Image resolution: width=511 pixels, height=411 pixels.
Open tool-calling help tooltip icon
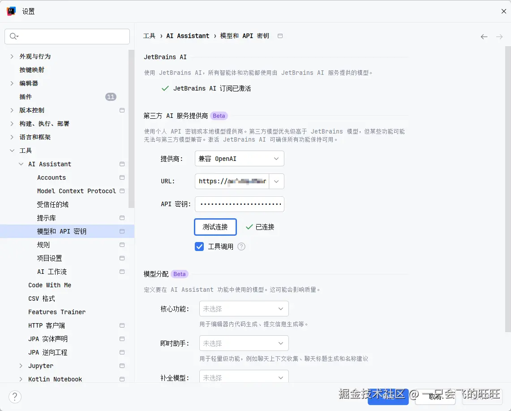tap(241, 247)
